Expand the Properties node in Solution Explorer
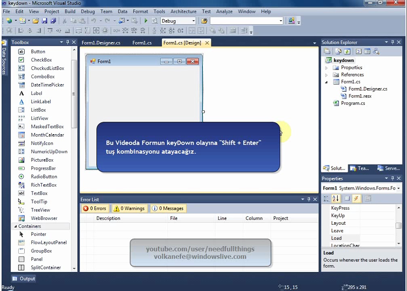Image resolution: width=407 pixels, height=291 pixels. pyautogui.click(x=326, y=68)
